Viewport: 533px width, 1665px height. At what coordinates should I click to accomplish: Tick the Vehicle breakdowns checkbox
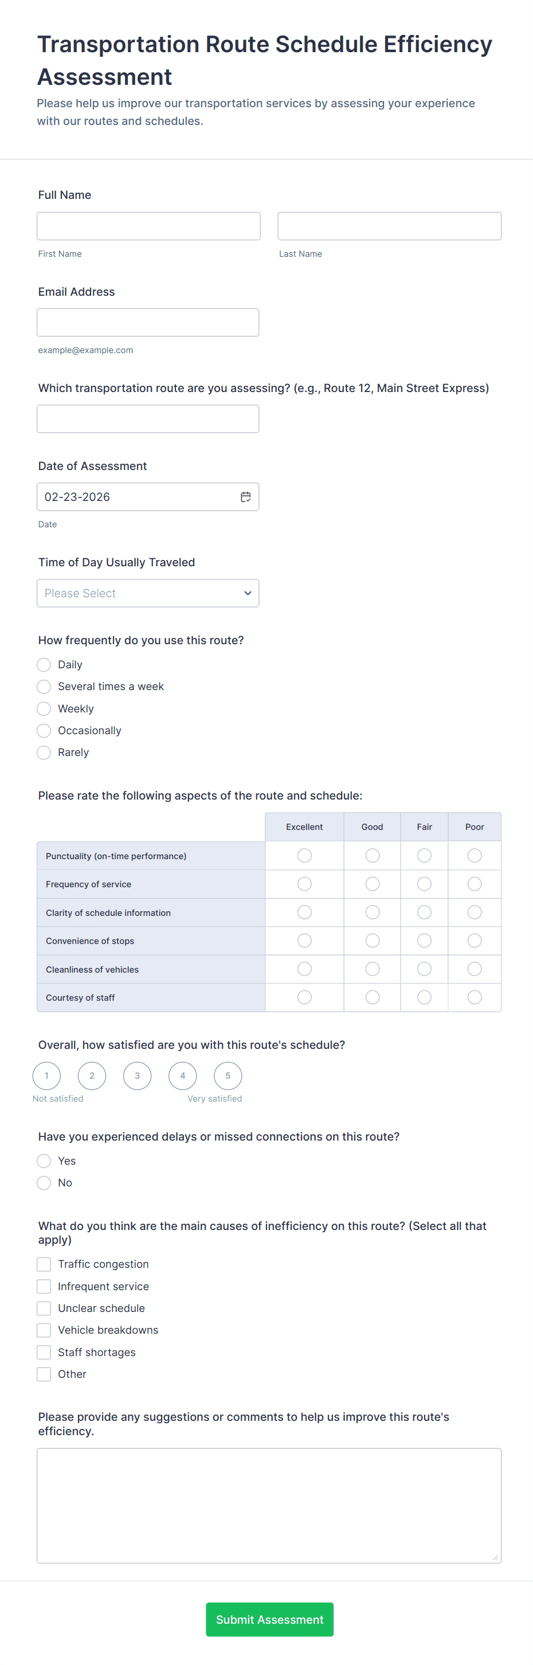pos(44,1330)
